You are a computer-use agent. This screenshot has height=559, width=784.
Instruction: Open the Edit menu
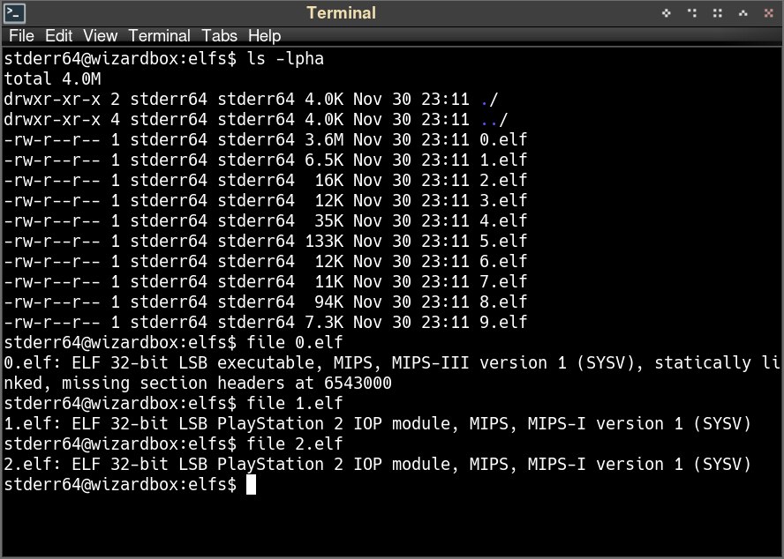pos(58,36)
